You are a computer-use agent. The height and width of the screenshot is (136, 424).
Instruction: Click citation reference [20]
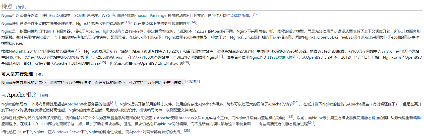(186, 62)
